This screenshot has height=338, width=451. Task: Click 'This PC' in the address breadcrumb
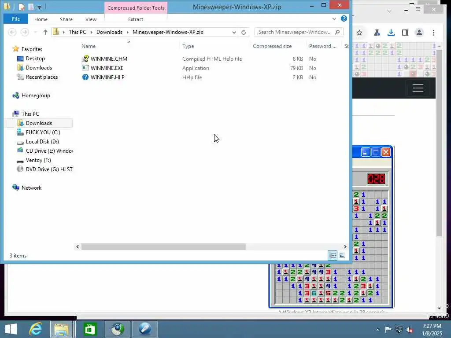pos(78,32)
